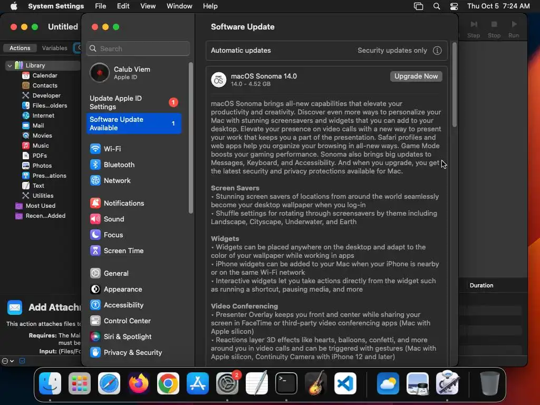The image size is (540, 405).
Task: Open GarageBand from the Dock
Action: (x=315, y=383)
